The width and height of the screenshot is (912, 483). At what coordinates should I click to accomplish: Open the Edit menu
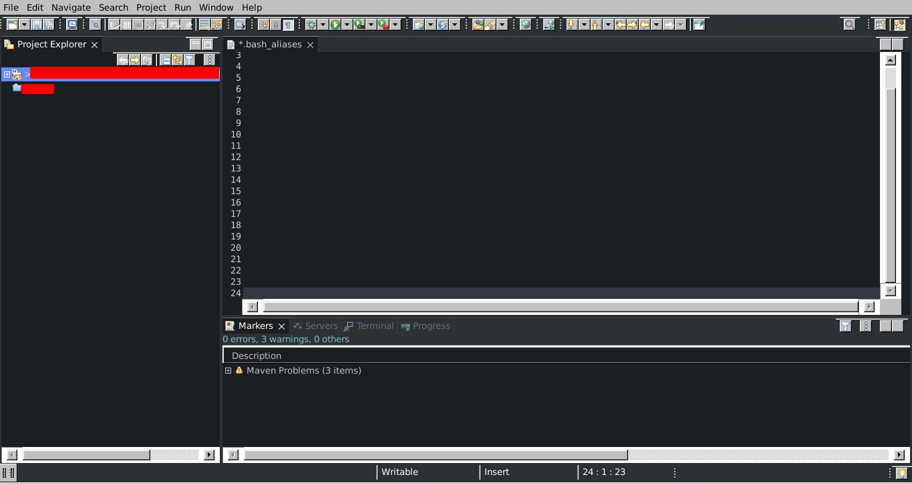click(x=35, y=7)
